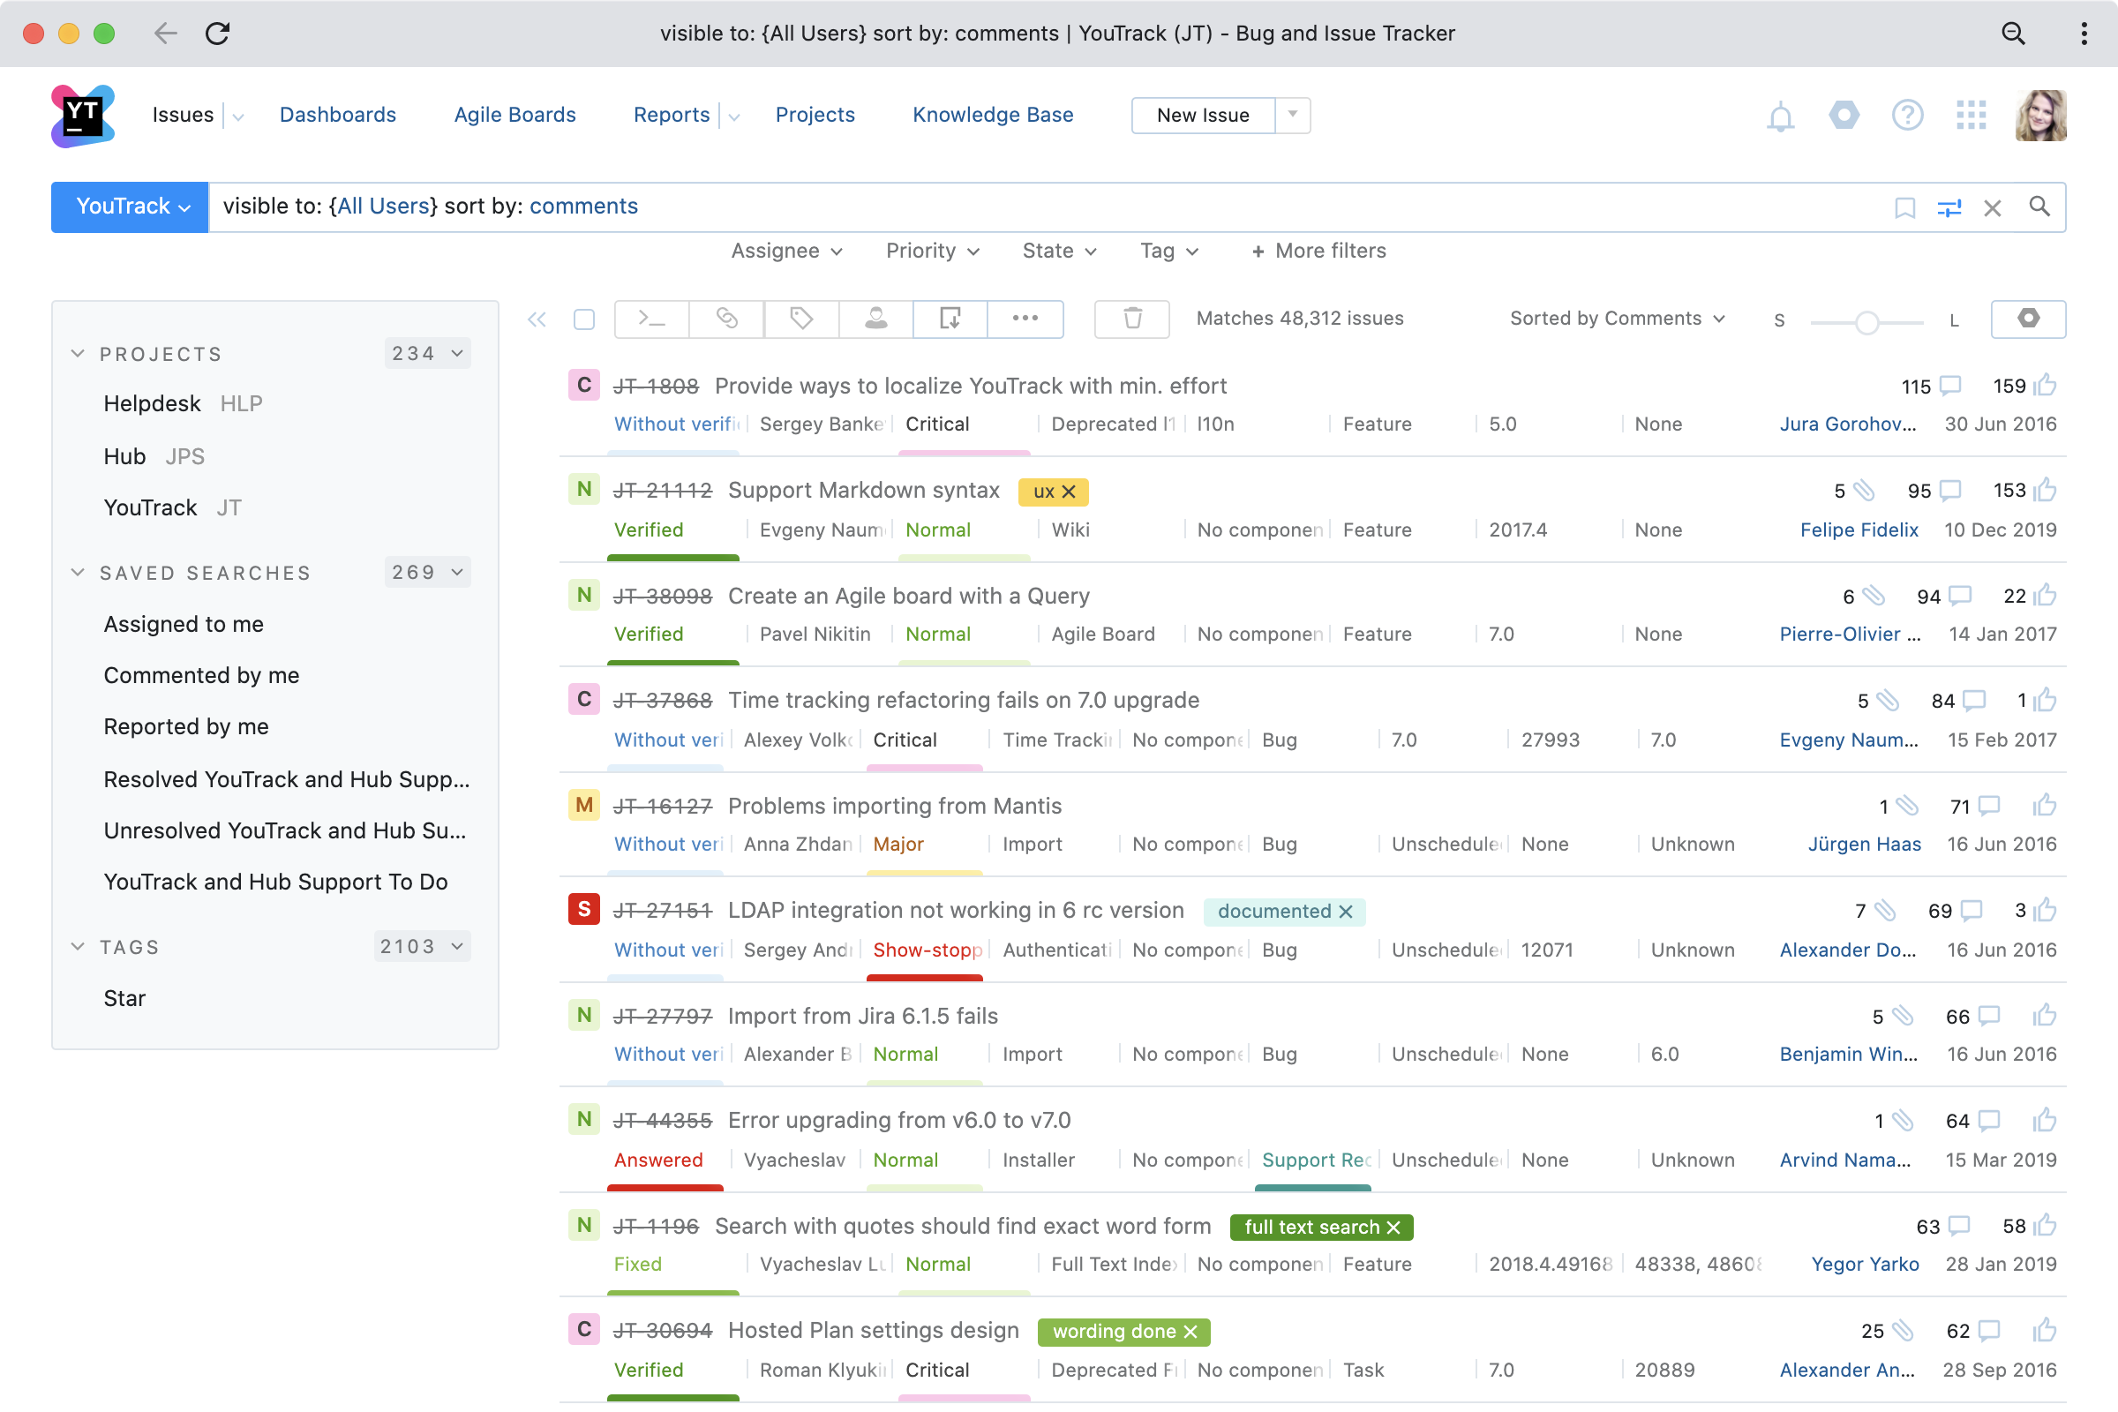Open the Assigned to me saved search
Screen dimensions: 2118x1412
click(184, 624)
